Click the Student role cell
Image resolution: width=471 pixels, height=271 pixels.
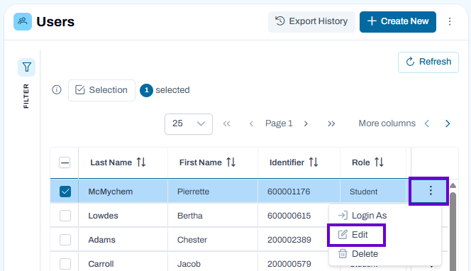(373, 192)
